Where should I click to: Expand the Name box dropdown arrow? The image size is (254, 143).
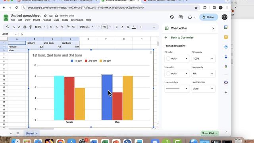tap(16, 34)
